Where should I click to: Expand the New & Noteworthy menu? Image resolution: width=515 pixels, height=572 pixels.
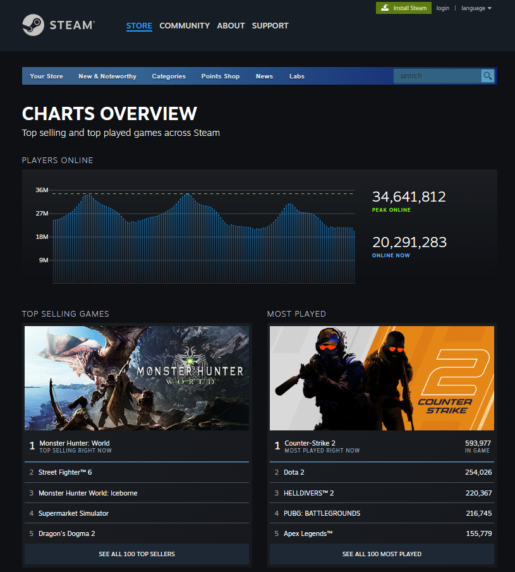click(x=107, y=76)
